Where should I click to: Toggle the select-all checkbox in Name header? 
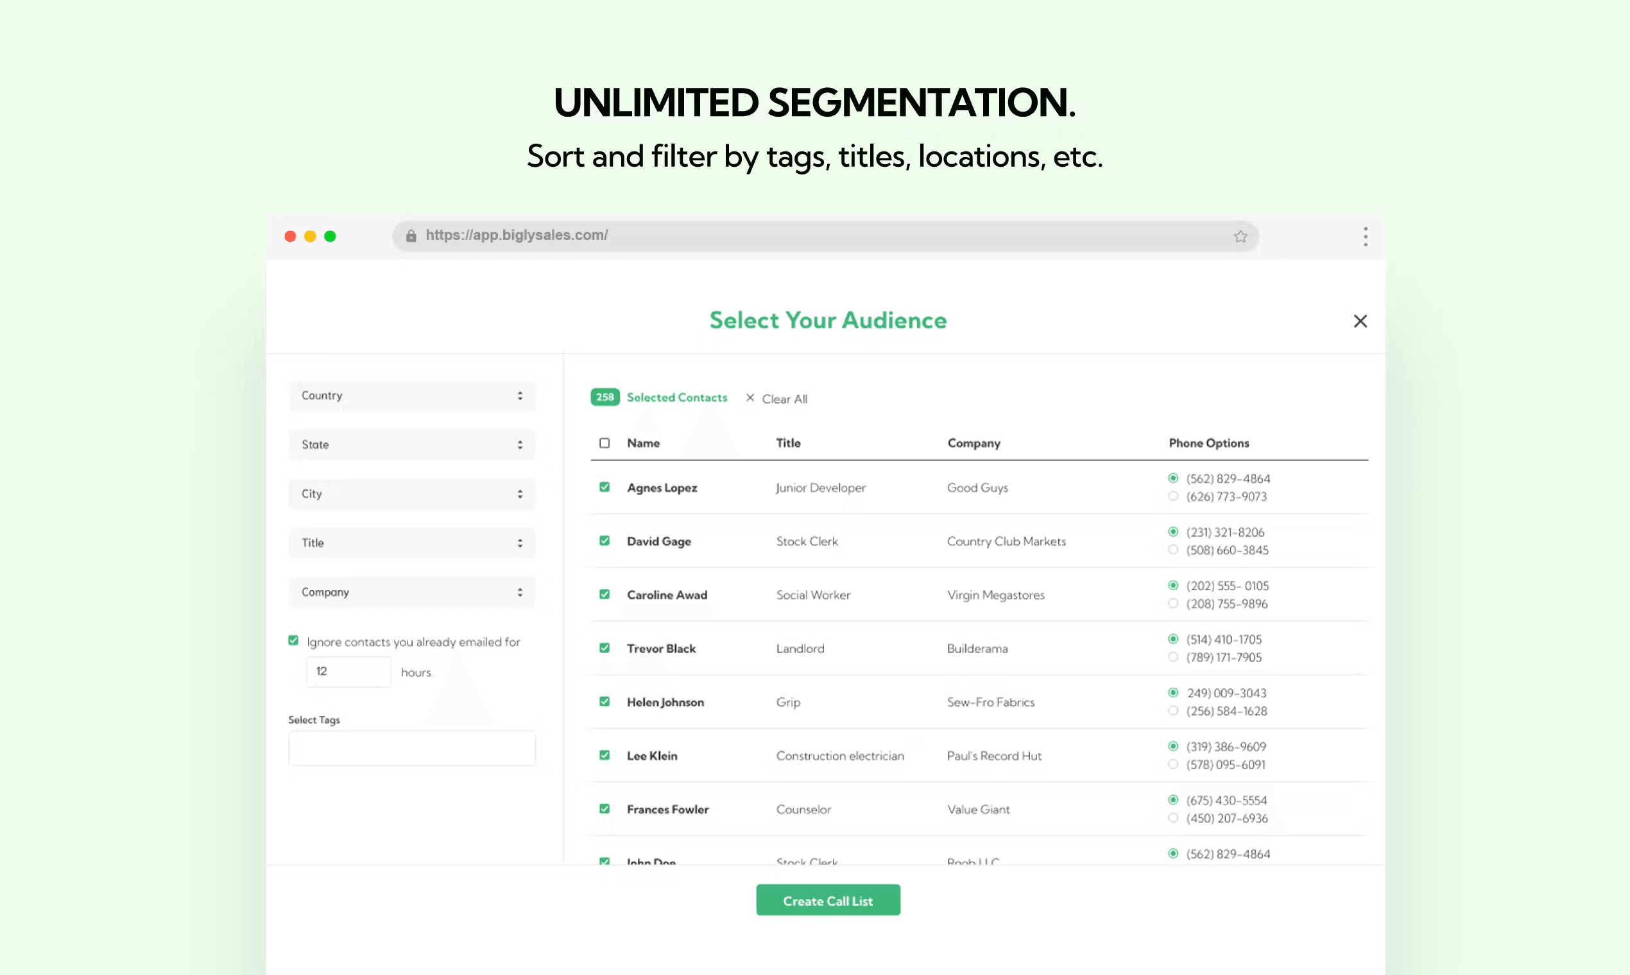coord(604,443)
